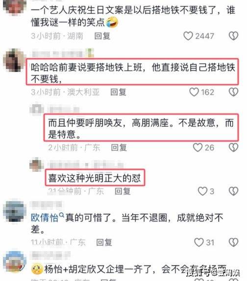The image size is (247, 281).
Task: Reply to the 2小时前 广东 comment
Action: point(119,147)
